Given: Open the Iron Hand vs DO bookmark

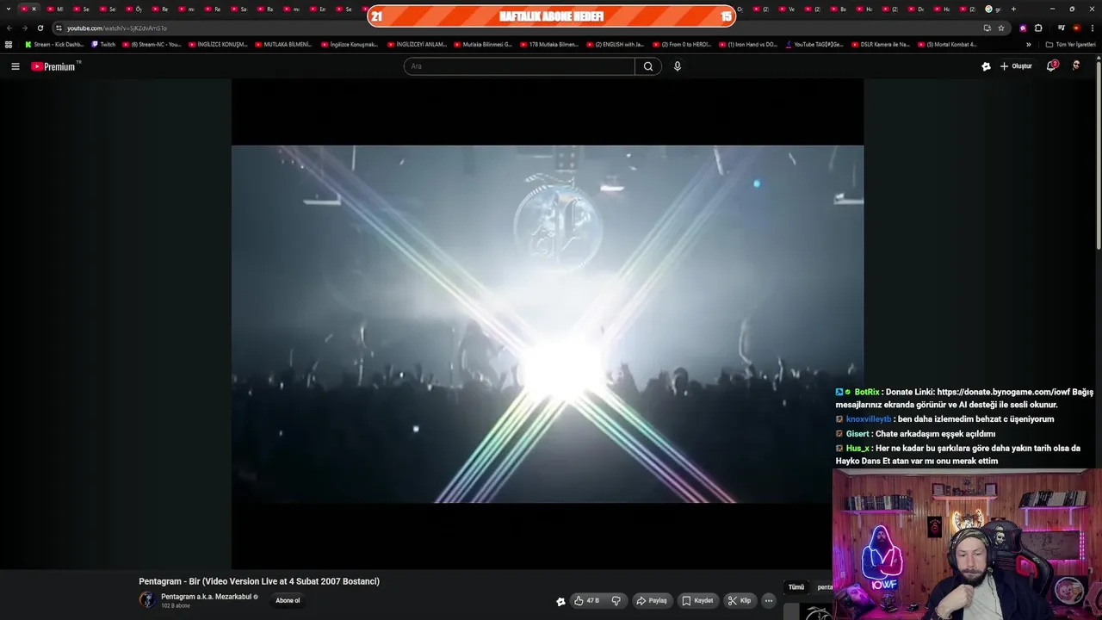Looking at the screenshot, I should [747, 44].
